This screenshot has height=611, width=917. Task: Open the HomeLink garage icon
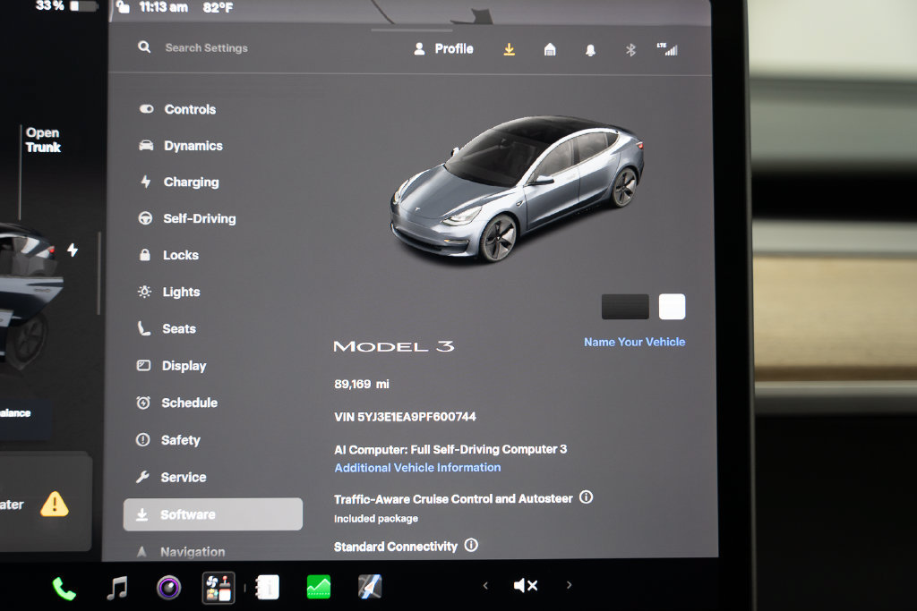[550, 50]
